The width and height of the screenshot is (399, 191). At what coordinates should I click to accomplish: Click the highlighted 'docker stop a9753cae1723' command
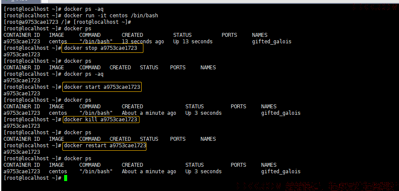click(x=102, y=48)
